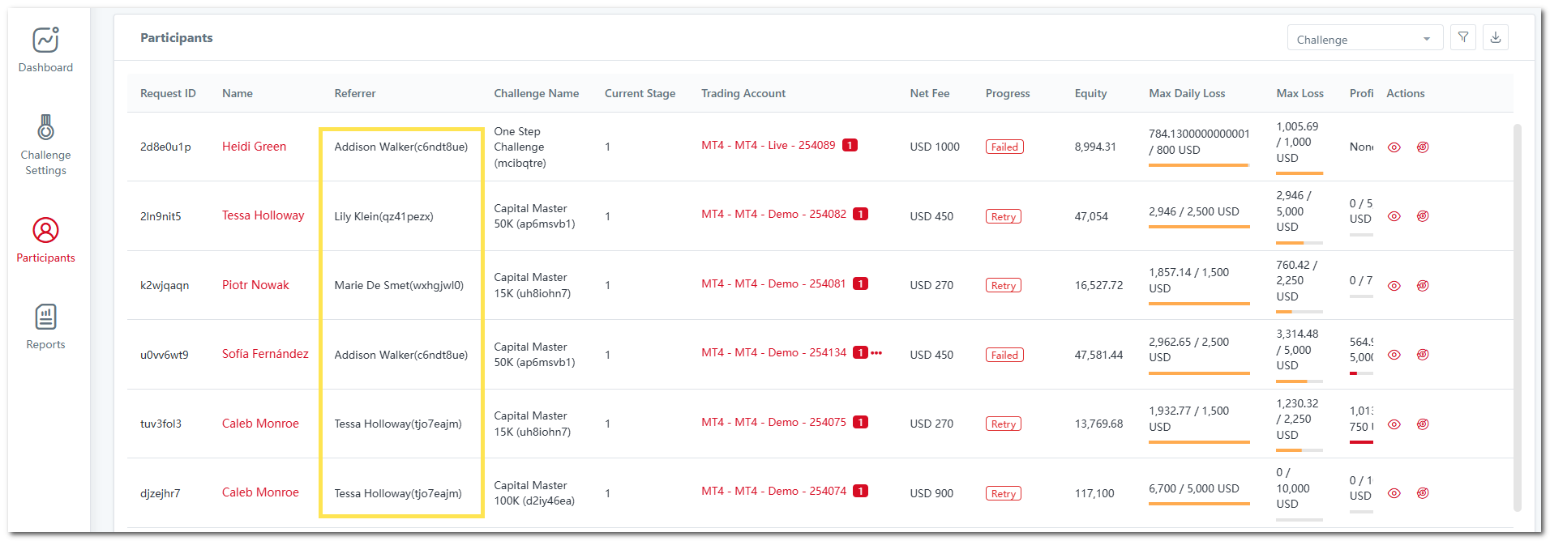Click the filter funnel icon

1463,38
